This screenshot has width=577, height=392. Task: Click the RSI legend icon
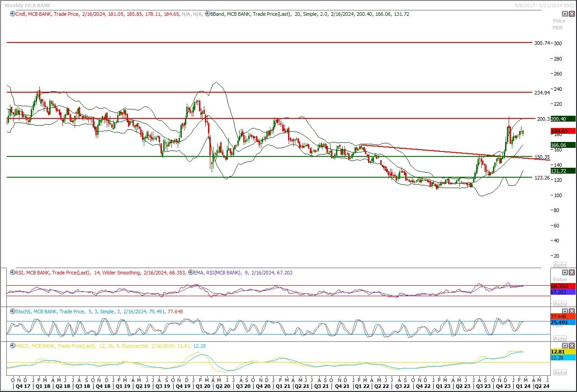coord(12,273)
